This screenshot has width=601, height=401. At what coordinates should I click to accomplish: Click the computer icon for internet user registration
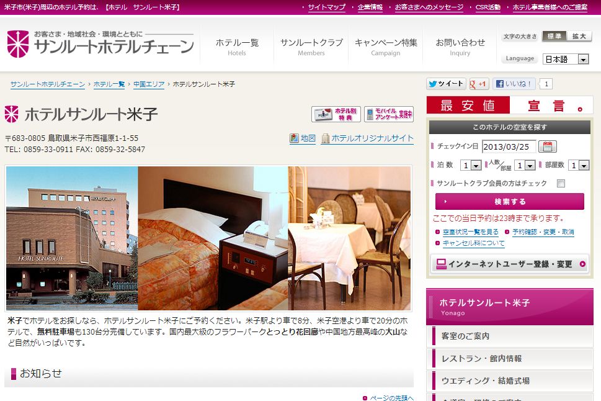[x=441, y=264]
